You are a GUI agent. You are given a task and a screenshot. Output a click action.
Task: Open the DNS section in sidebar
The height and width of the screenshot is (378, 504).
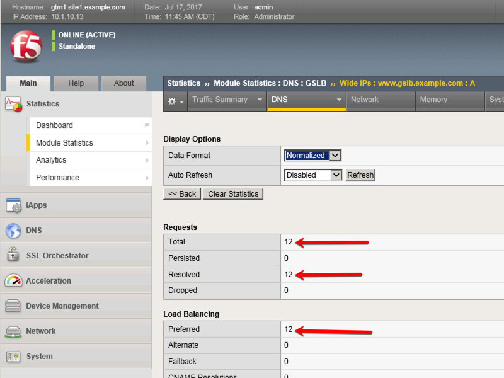tap(76, 231)
